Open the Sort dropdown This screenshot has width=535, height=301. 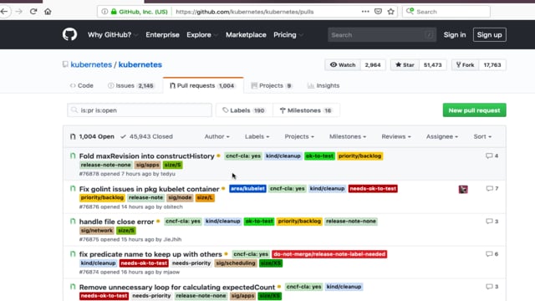click(482, 136)
